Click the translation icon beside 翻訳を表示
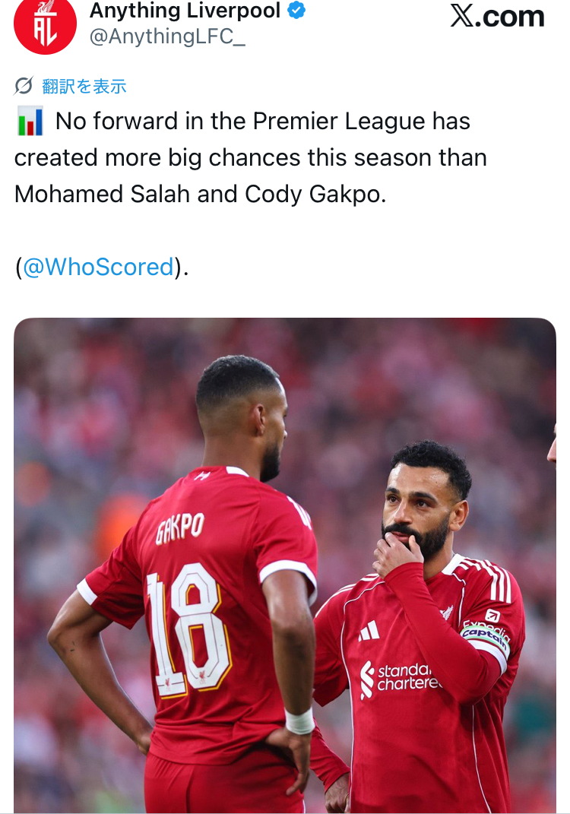 pos(24,86)
